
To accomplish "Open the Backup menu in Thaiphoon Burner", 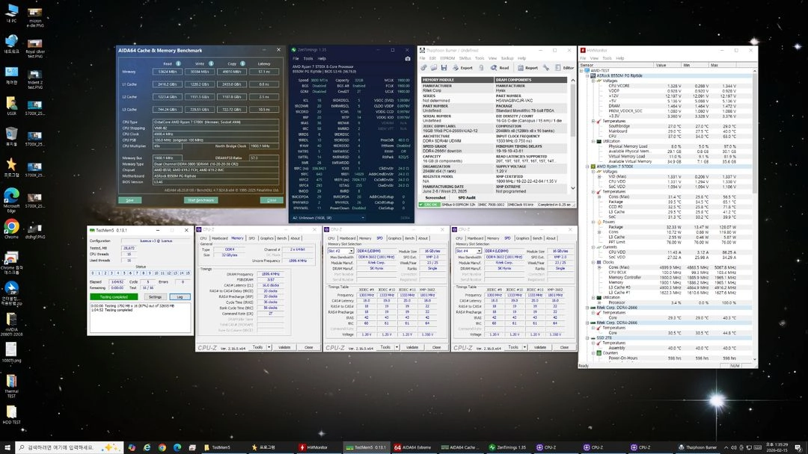I will click(x=507, y=58).
